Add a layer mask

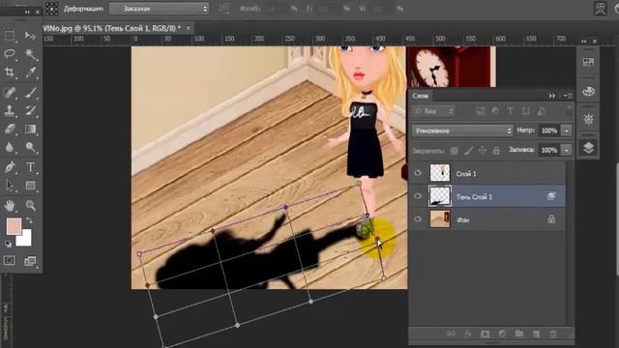pos(485,333)
